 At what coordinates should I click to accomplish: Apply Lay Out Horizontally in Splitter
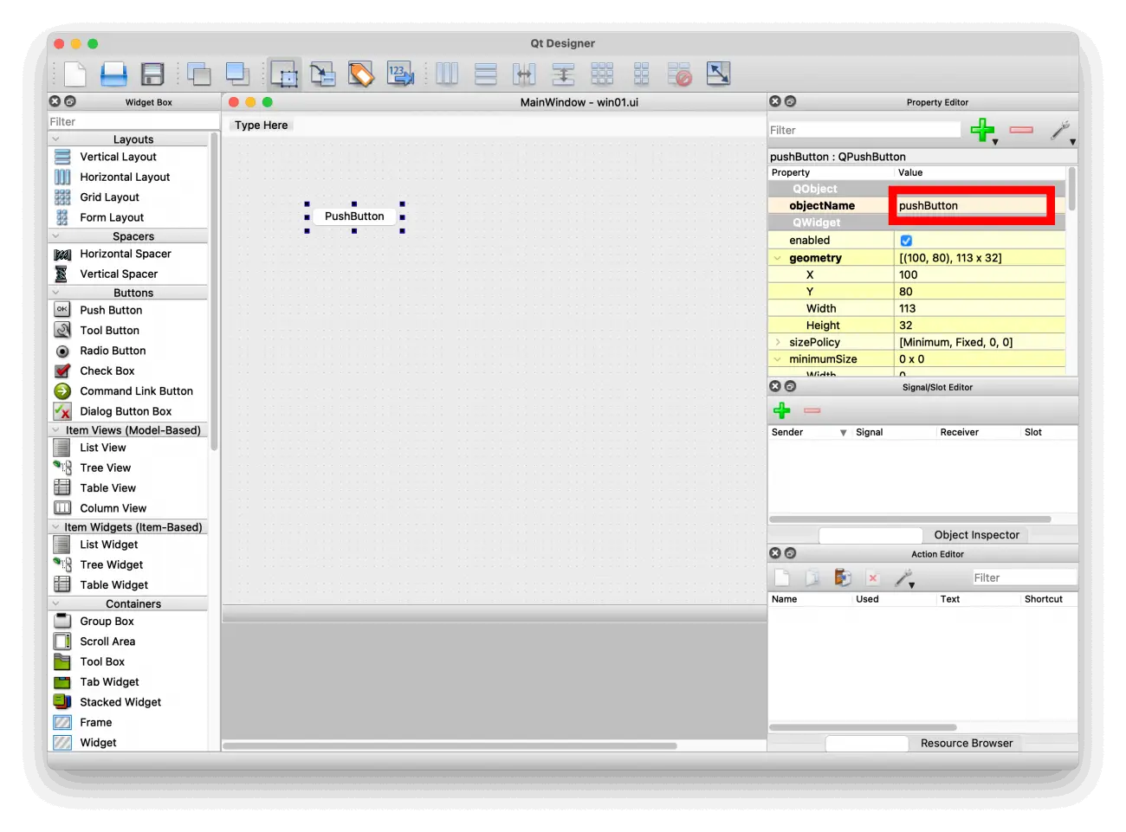tap(524, 74)
